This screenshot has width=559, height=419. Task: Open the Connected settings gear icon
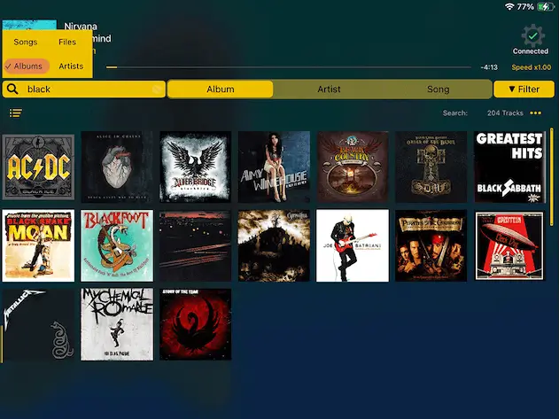pyautogui.click(x=532, y=35)
